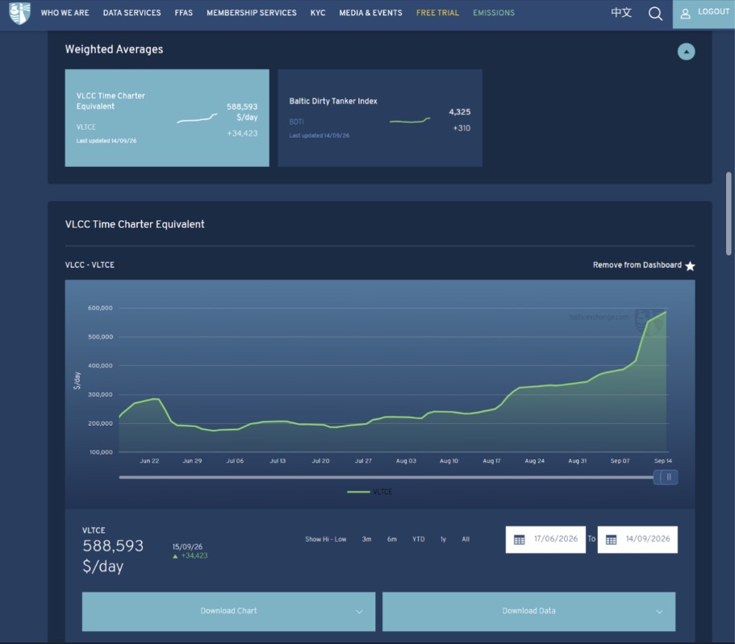This screenshot has width=735, height=644.
Task: Click the Sep 14 axis label
Action: click(663, 461)
